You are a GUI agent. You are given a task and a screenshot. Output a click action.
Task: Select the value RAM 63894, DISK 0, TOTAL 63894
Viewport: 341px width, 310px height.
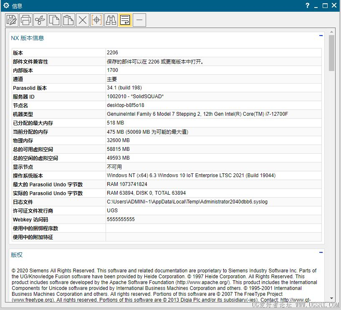coord(147,193)
